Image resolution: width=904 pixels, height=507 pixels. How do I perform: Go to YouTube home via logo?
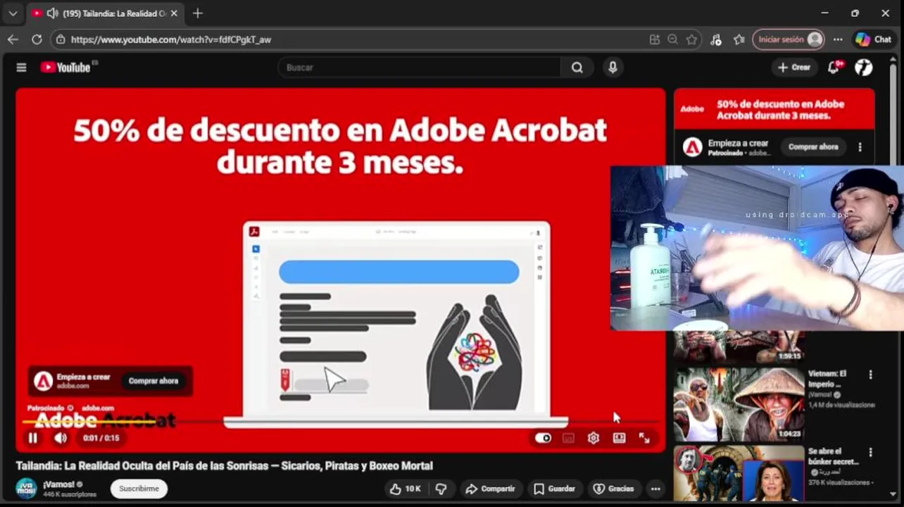point(65,68)
